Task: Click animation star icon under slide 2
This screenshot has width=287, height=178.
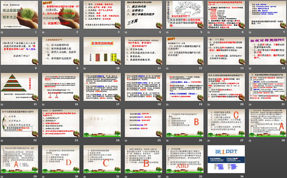Action: tap(43, 33)
